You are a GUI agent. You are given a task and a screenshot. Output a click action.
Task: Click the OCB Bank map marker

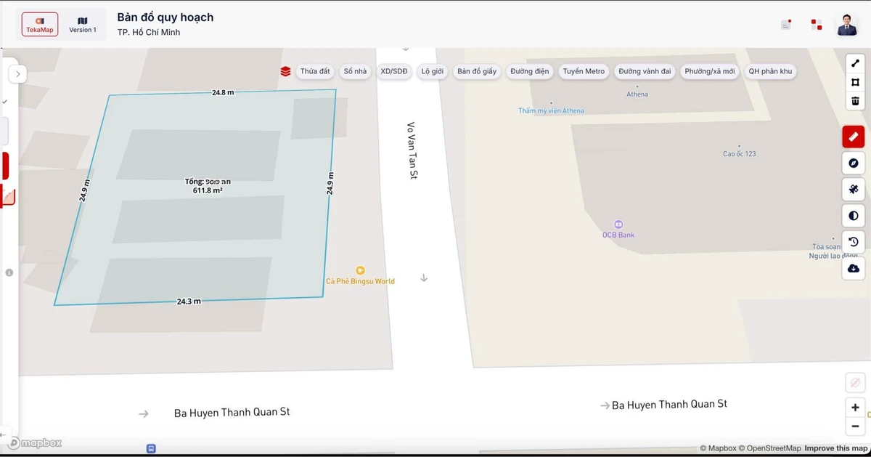pyautogui.click(x=618, y=225)
